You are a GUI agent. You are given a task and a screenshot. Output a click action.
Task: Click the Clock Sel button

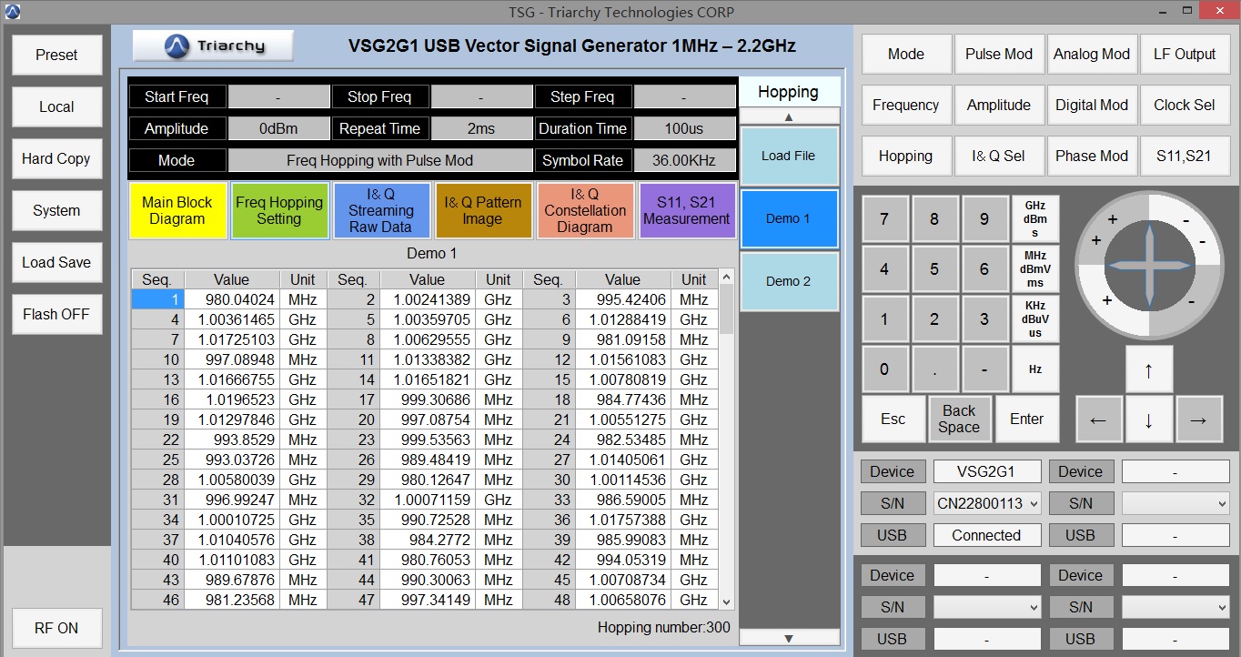(x=1185, y=105)
